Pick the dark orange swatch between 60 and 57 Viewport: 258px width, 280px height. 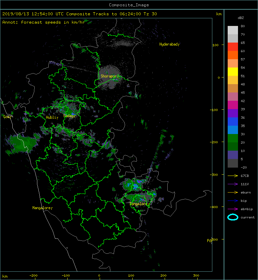click(x=233, y=55)
